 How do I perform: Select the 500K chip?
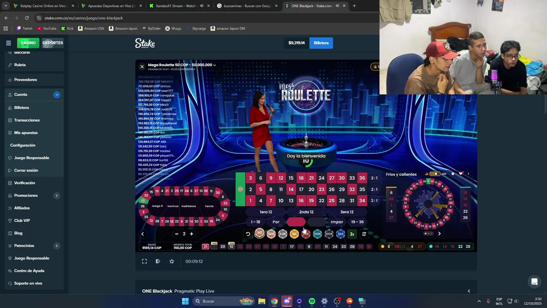[x=329, y=234]
